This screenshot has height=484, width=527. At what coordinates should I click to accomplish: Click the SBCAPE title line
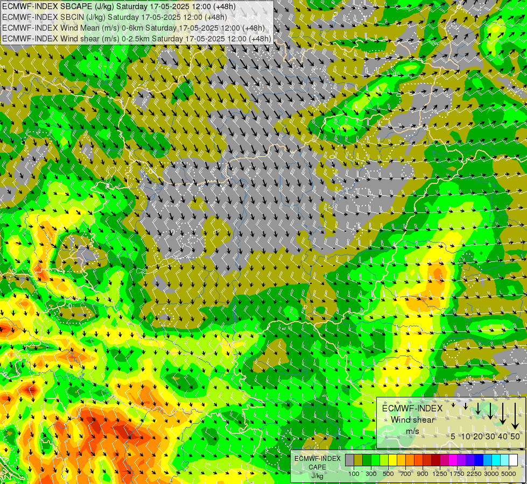pos(118,6)
